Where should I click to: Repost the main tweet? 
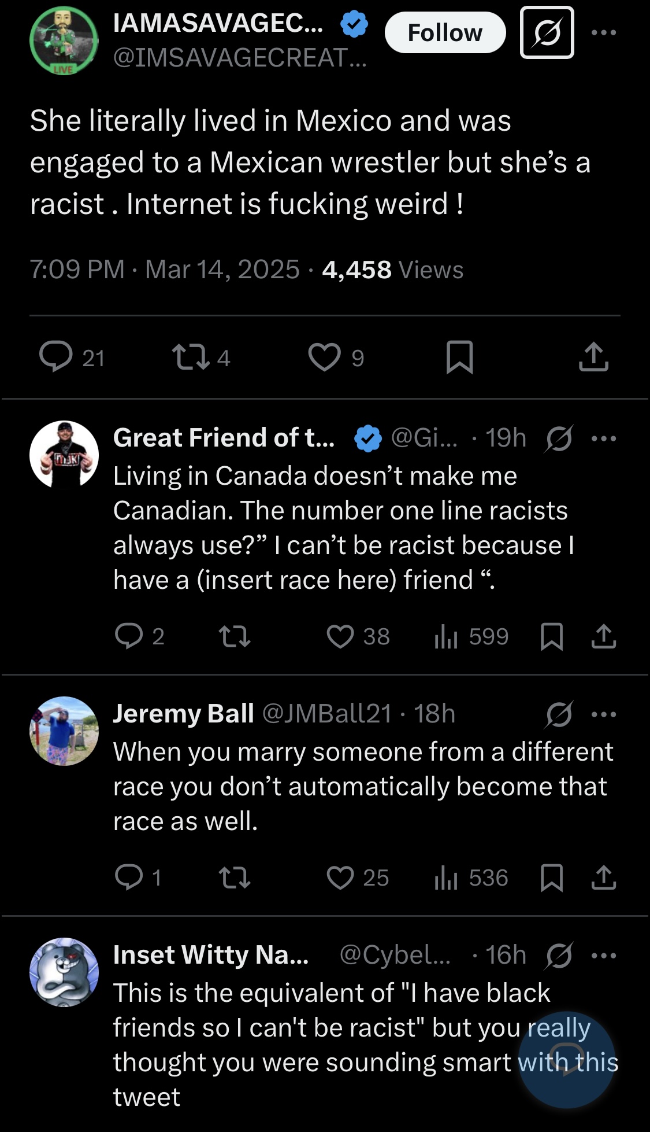point(191,356)
